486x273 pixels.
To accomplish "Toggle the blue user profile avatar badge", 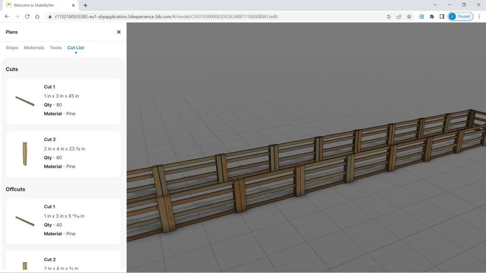I will (x=451, y=16).
